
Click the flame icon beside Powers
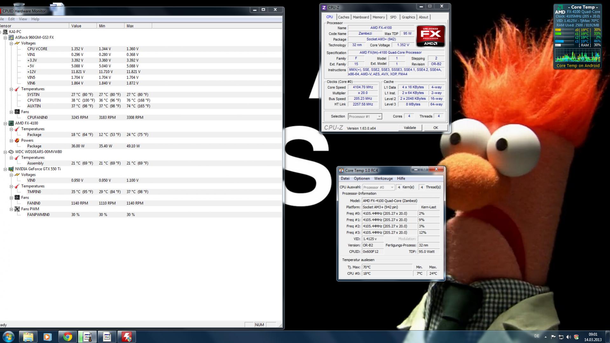[17, 141]
